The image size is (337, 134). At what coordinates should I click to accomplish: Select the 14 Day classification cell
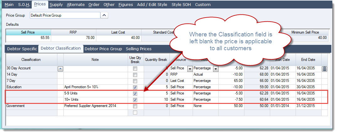coord(31,74)
